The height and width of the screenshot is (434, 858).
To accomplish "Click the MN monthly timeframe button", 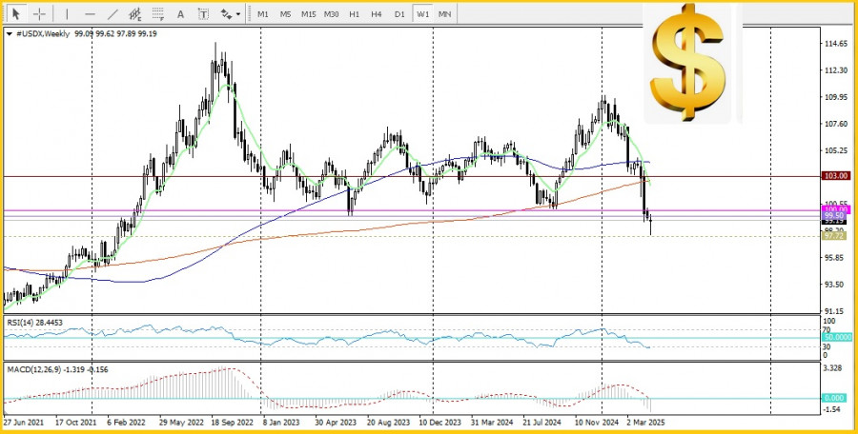I will [445, 14].
